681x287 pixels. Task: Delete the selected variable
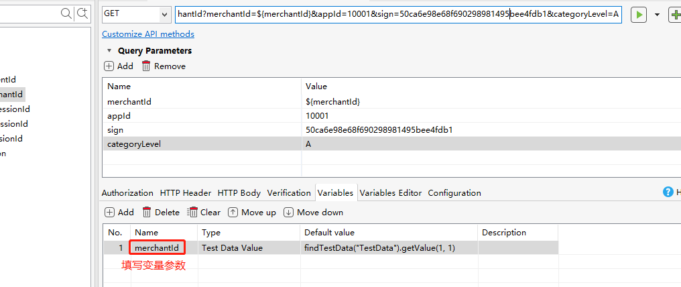pyautogui.click(x=160, y=212)
